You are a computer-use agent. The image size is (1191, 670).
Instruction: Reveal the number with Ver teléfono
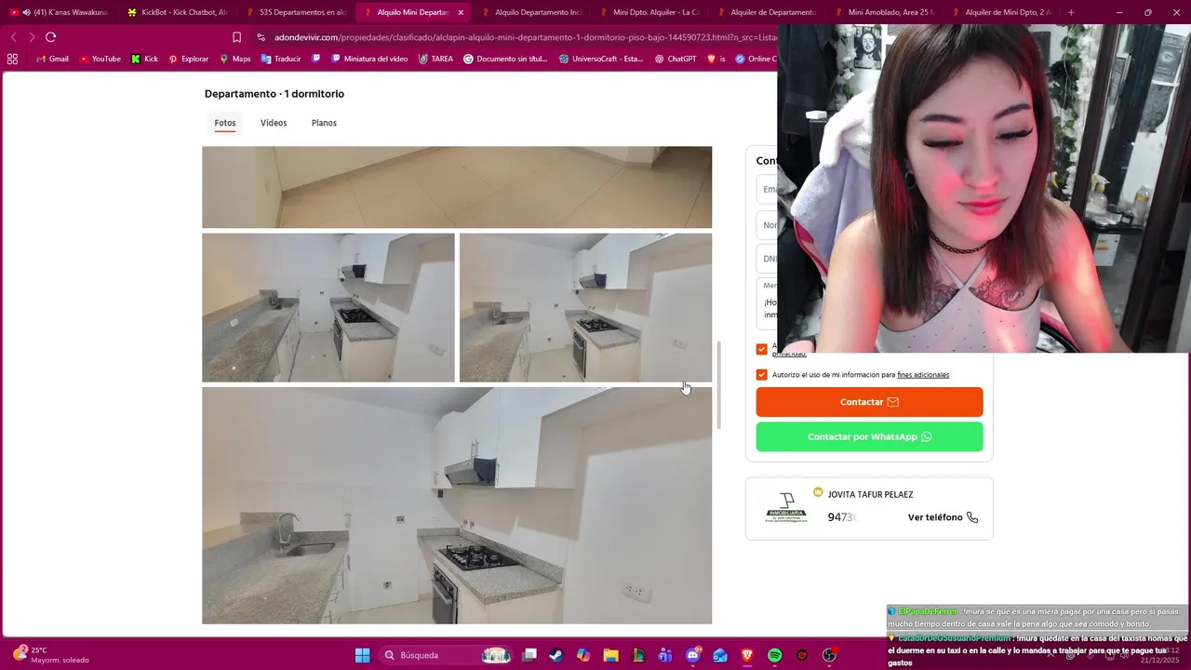pyautogui.click(x=943, y=517)
